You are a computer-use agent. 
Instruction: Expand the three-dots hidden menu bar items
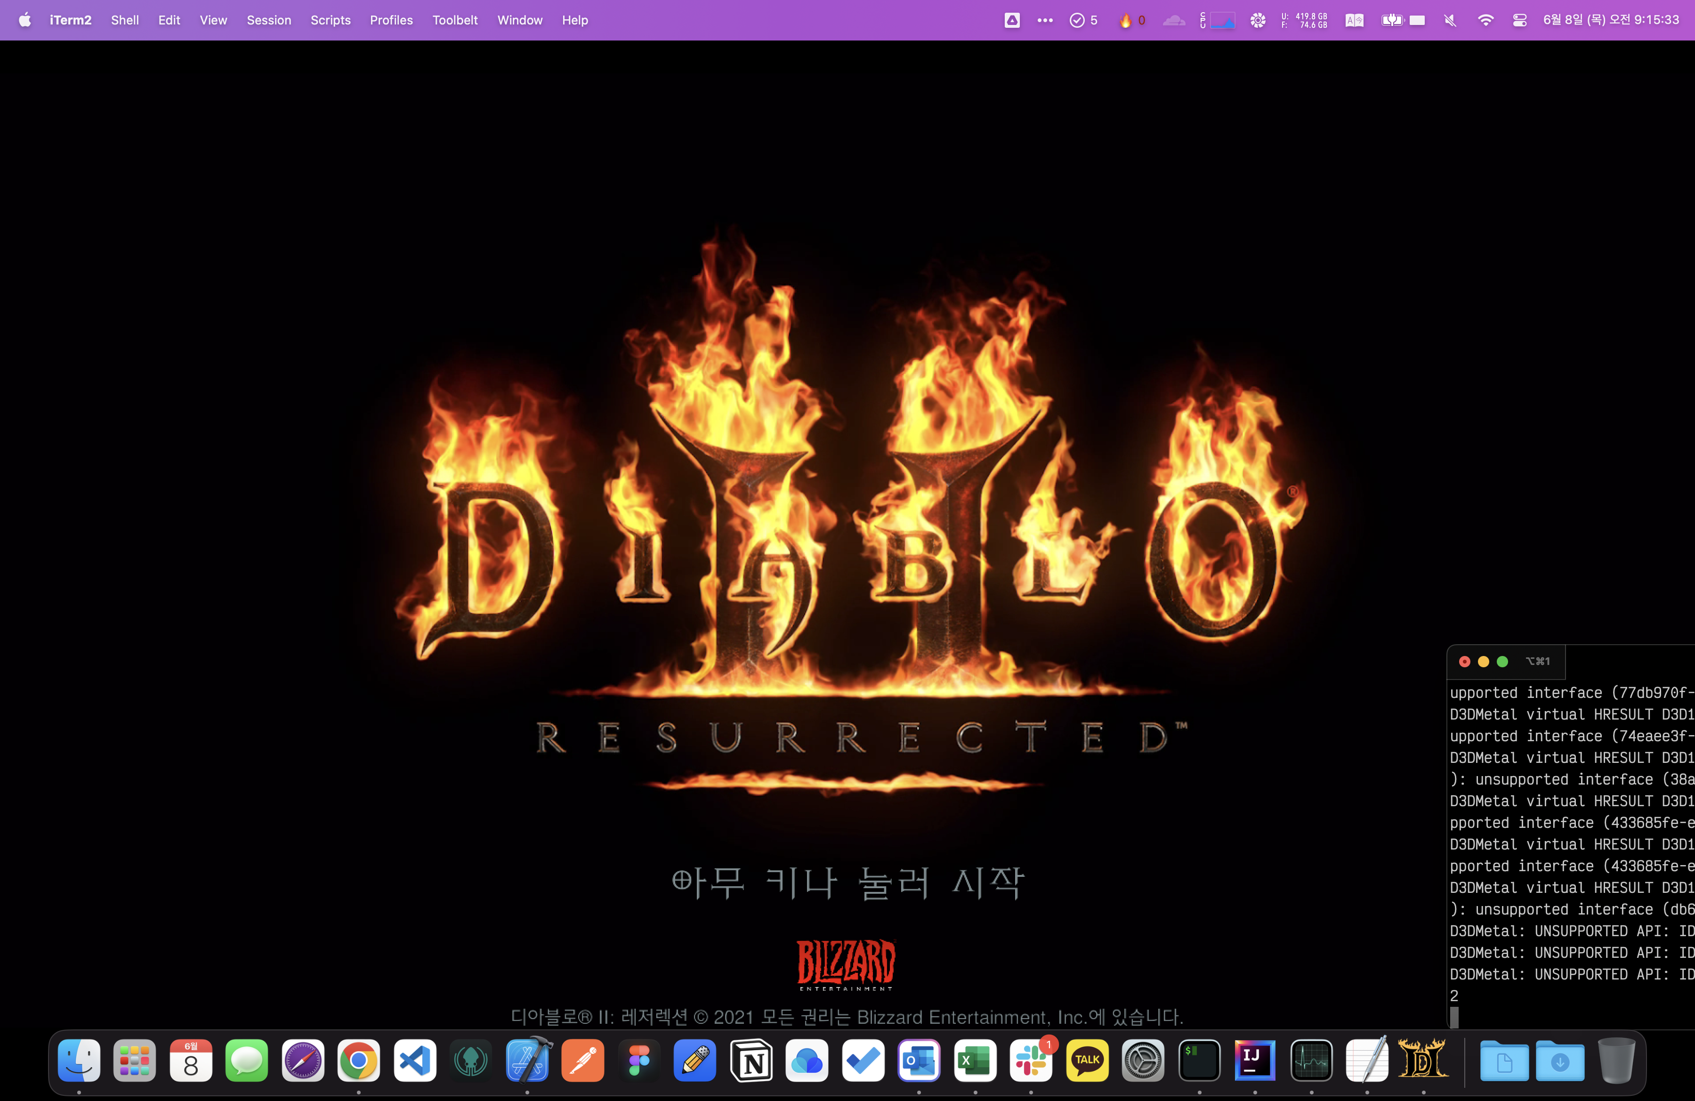pos(1045,20)
